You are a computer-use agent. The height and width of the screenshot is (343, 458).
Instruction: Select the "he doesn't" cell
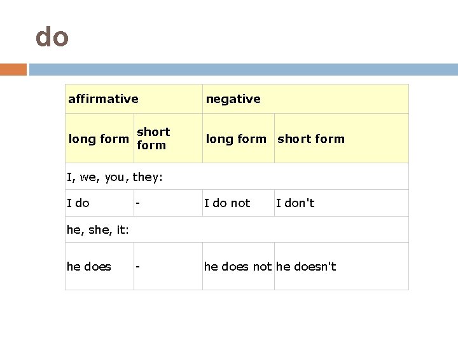[x=306, y=267]
